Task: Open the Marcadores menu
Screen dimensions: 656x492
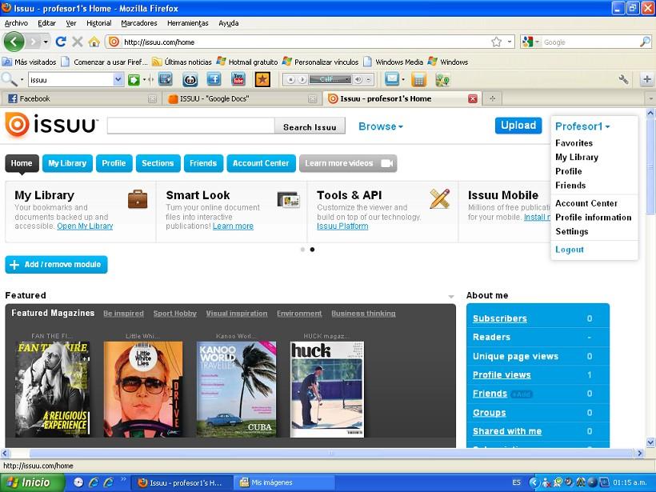Action: point(139,23)
